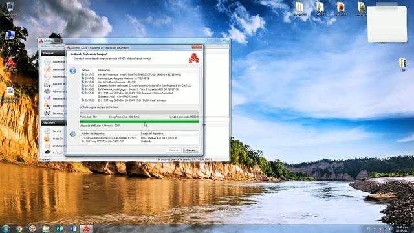
Task: Toggle Auto-paginar ventana de Histórico checkbox
Action: (81, 107)
